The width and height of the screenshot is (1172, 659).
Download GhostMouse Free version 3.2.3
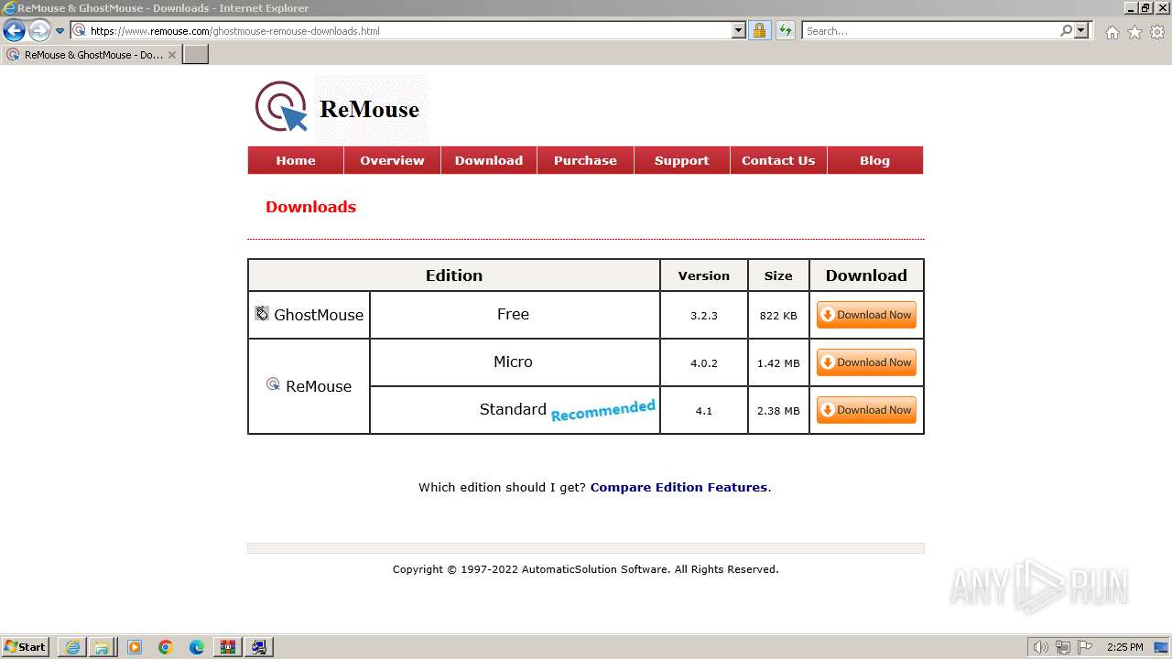(866, 315)
